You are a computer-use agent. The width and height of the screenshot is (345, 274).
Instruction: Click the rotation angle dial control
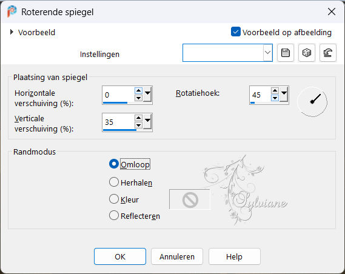click(312, 102)
